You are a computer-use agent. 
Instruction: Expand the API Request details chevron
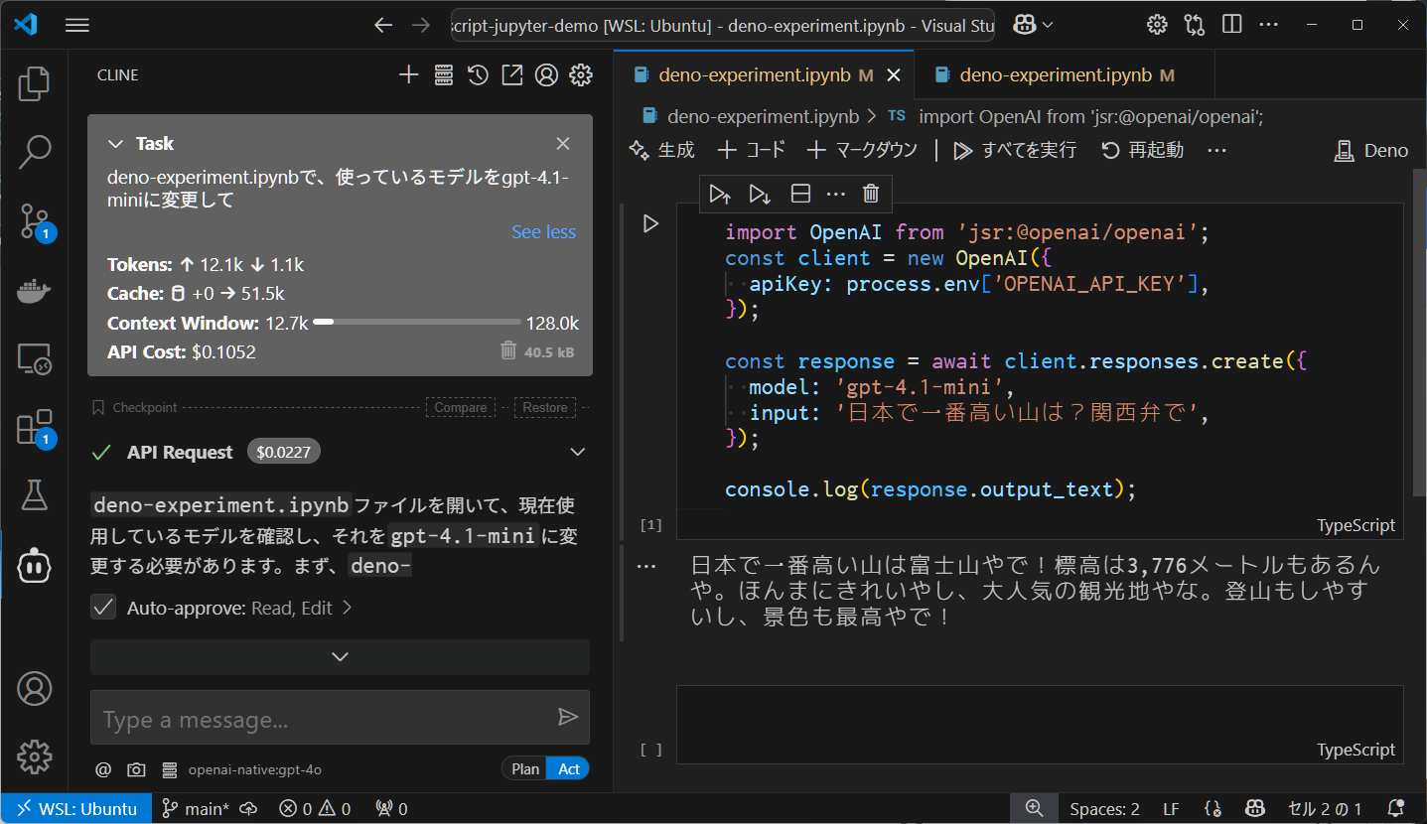tap(577, 453)
